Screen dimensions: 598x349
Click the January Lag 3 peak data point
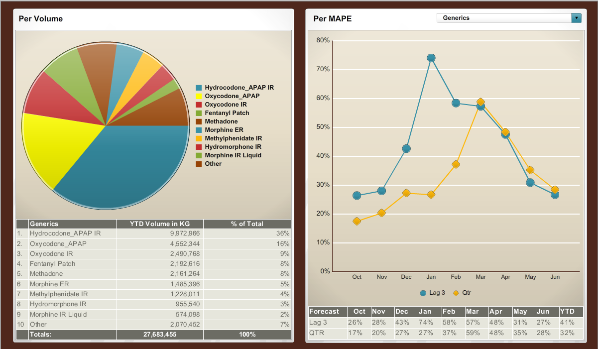click(431, 58)
